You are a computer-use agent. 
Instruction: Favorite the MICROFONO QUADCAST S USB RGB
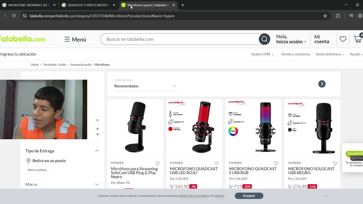point(275,163)
